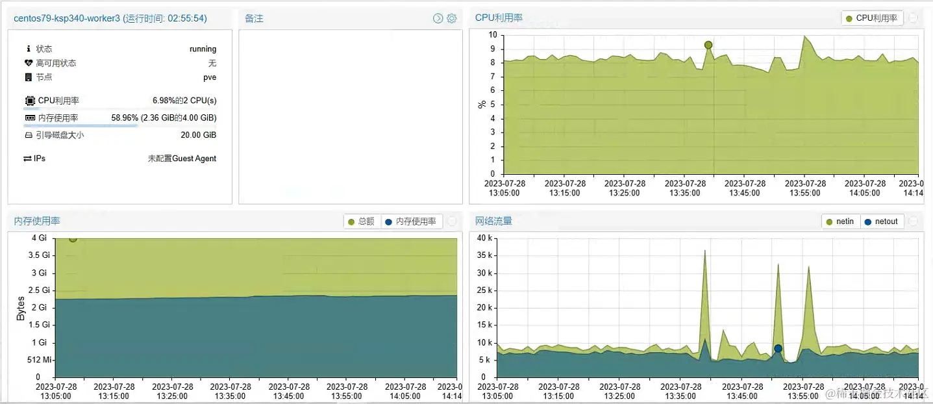Toggle the 总额 legend series

click(362, 221)
